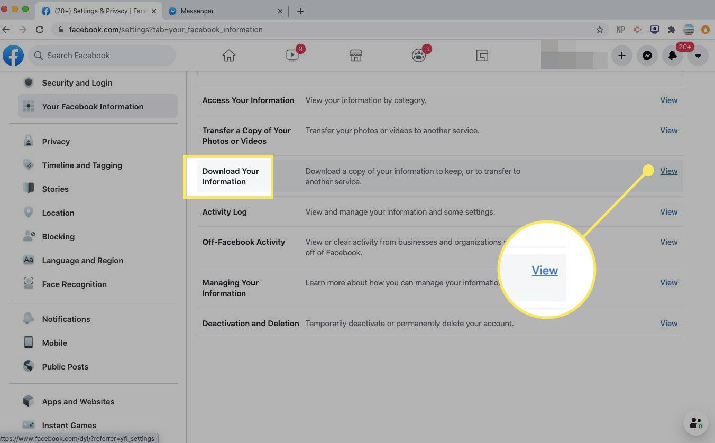Open the Home feed icon
Image resolution: width=715 pixels, height=443 pixels.
228,56
